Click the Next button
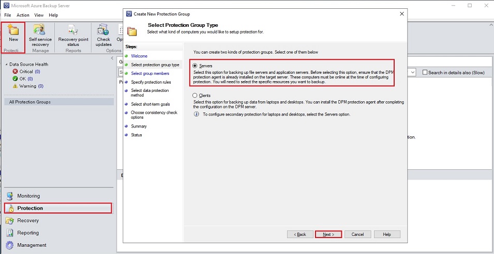 (x=328, y=234)
